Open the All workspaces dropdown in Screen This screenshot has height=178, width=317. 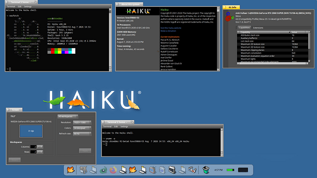point(68,117)
